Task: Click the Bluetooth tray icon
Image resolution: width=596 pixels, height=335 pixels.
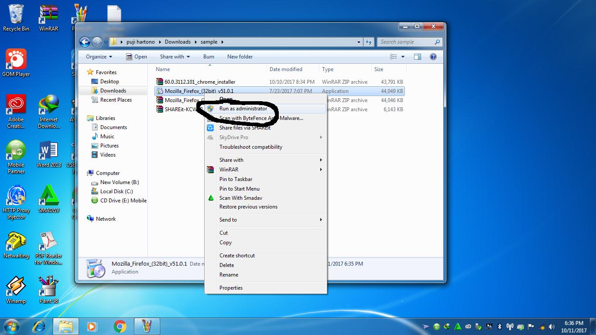Action: (500, 327)
